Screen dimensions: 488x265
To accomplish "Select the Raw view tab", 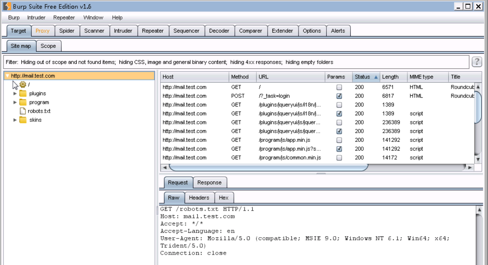I will coord(174,198).
